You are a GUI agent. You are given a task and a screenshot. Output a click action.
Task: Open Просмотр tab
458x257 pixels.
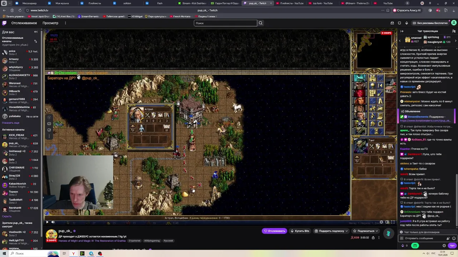coord(50,23)
